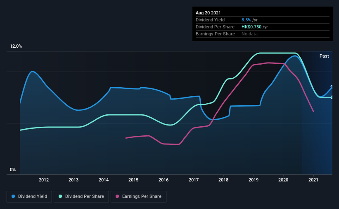Click the Aug 20 2021 tooltip date
339x209 pixels.
[208, 13]
